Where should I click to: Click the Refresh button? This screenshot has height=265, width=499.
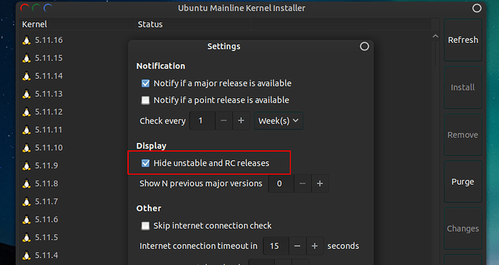point(463,40)
